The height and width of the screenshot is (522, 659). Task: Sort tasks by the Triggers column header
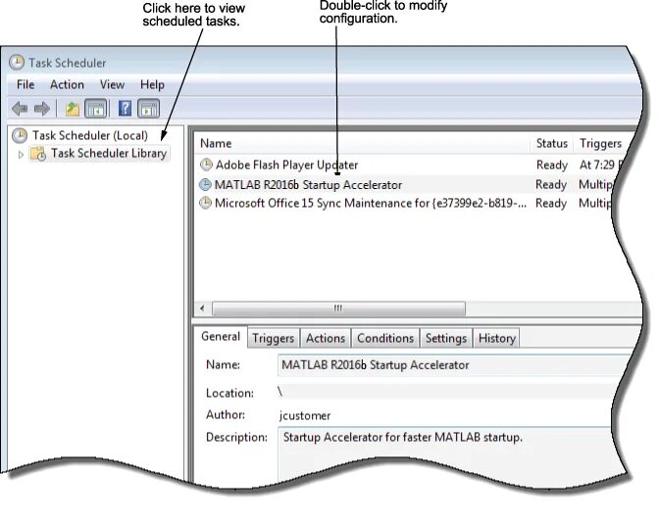[x=600, y=144]
